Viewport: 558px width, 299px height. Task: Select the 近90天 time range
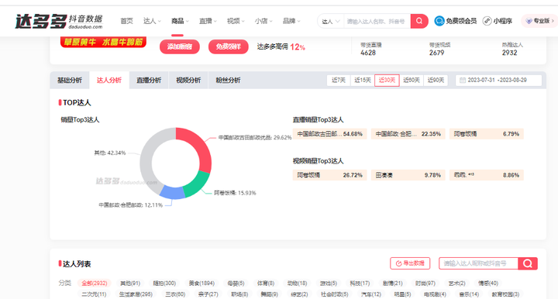436,80
